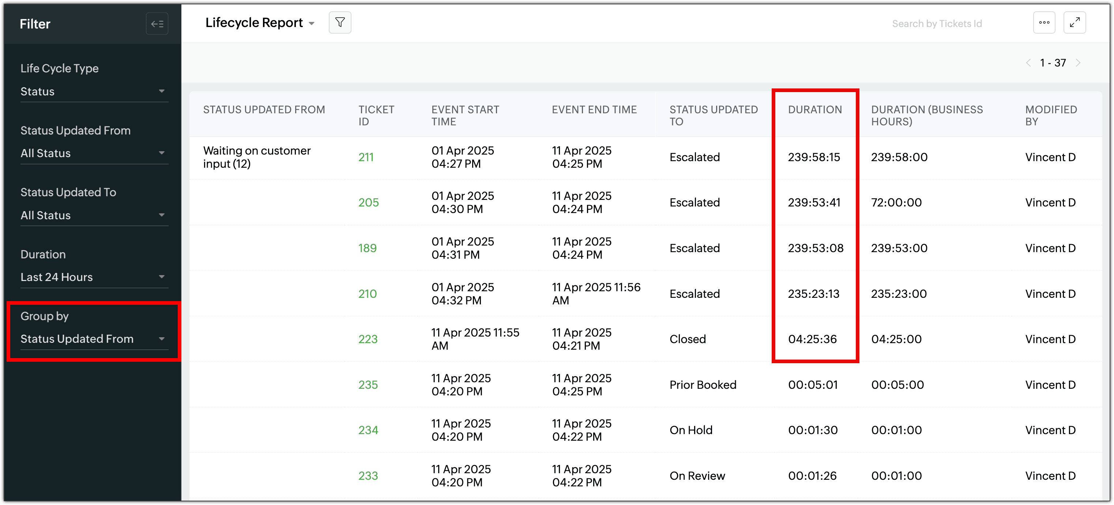
Task: Open Life Cycle Type Status dropdown
Action: [x=93, y=92]
